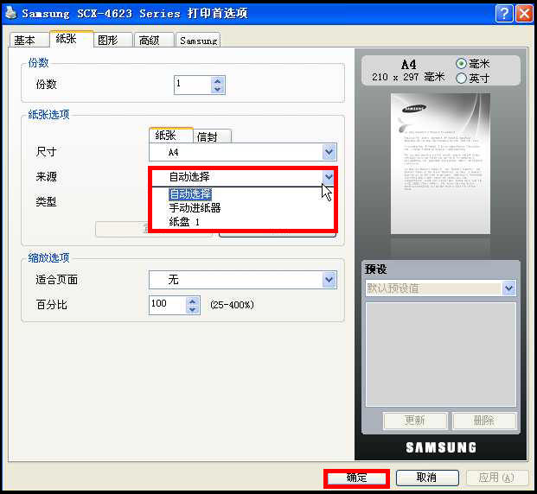Switch to the 基本 tab

tap(29, 40)
